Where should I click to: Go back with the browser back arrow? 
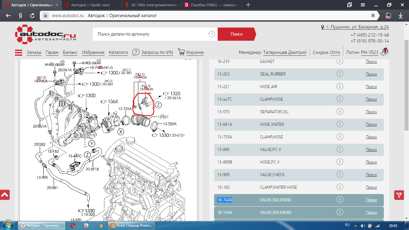[8, 16]
